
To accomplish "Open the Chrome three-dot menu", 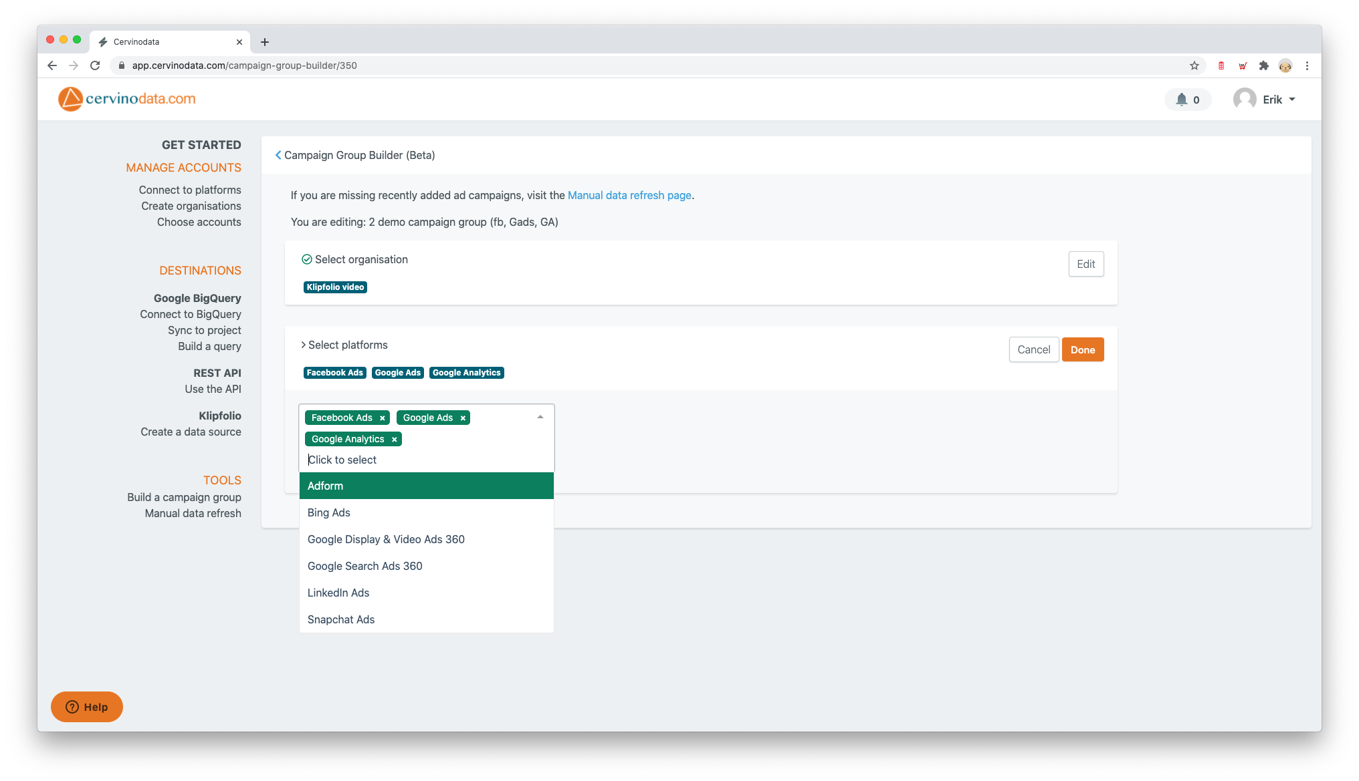I will point(1308,65).
